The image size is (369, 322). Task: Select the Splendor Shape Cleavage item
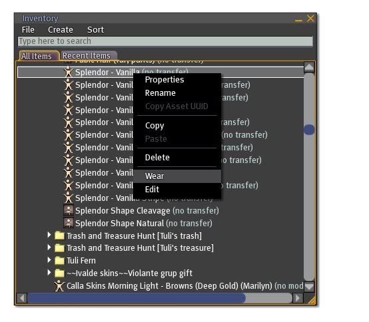147,211
